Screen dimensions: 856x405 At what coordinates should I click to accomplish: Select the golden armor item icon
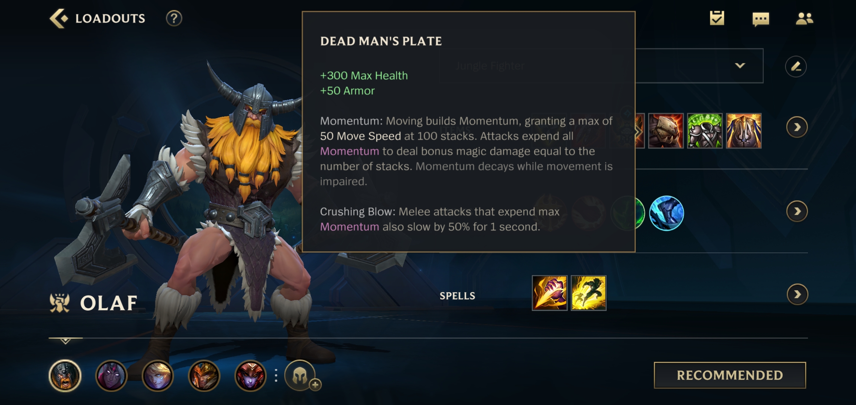744,130
